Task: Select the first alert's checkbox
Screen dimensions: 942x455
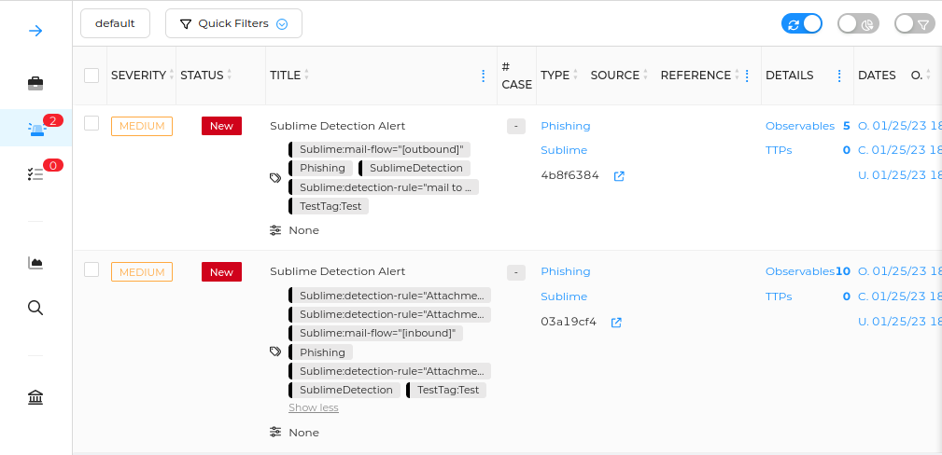Action: [91, 123]
